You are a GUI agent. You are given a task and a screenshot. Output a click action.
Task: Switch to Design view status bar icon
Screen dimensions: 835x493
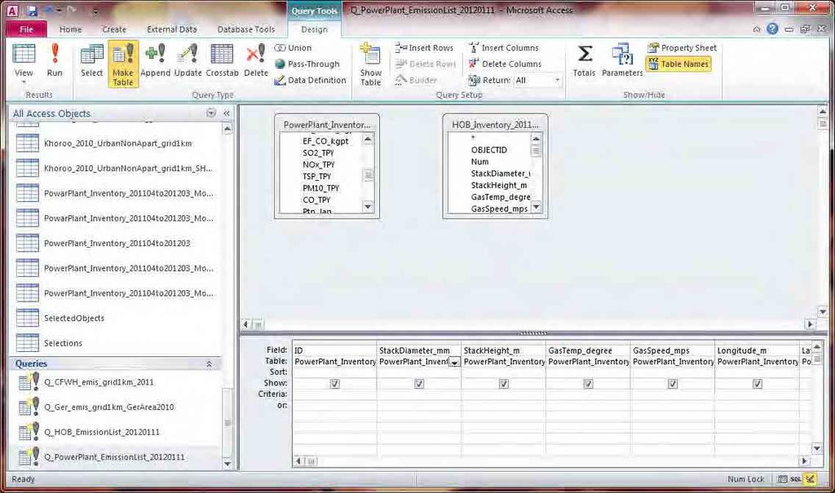point(810,479)
